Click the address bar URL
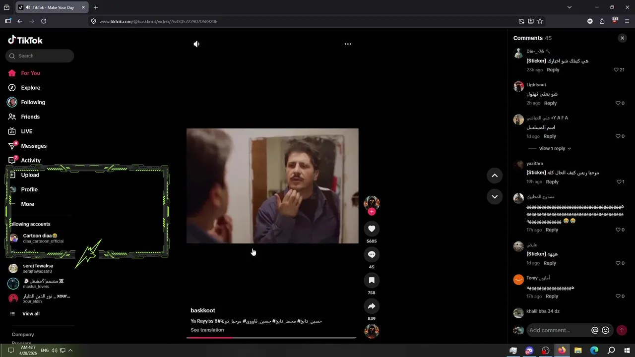 click(158, 21)
